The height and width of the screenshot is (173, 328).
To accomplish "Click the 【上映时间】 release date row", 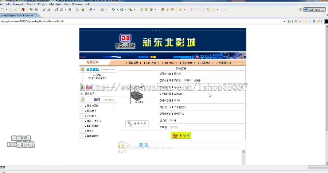I will [172, 94].
